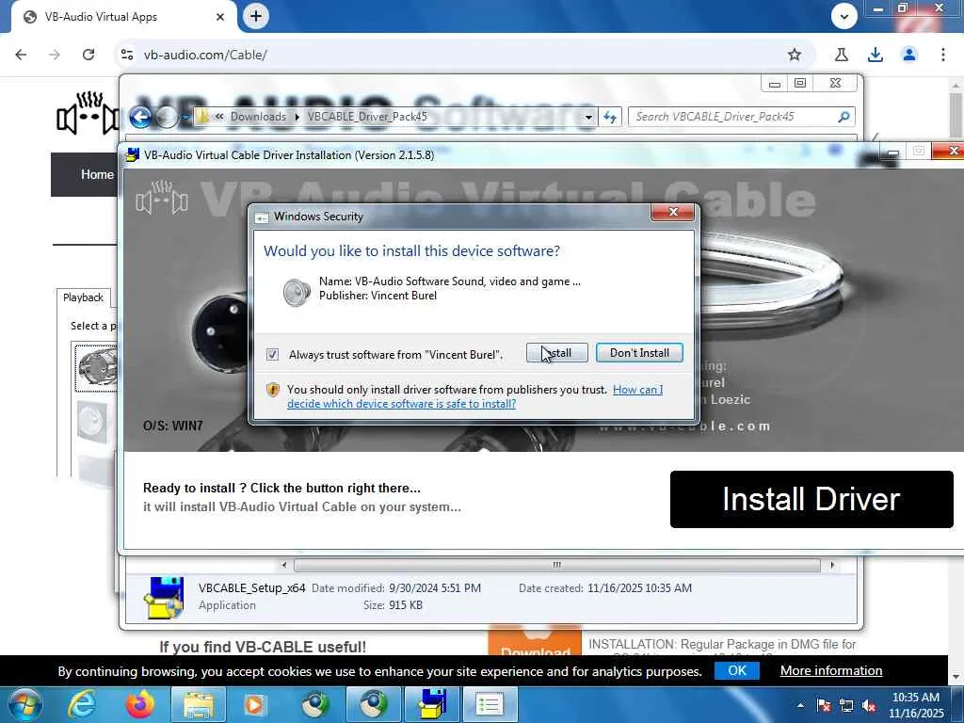
Task: Select Downloads in the Explorer breadcrumb
Action: [x=258, y=117]
